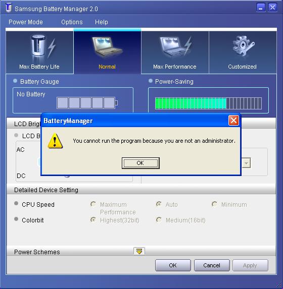283x289 pixels.
Task: Click the Power-Saving heading
Action: coord(174,82)
